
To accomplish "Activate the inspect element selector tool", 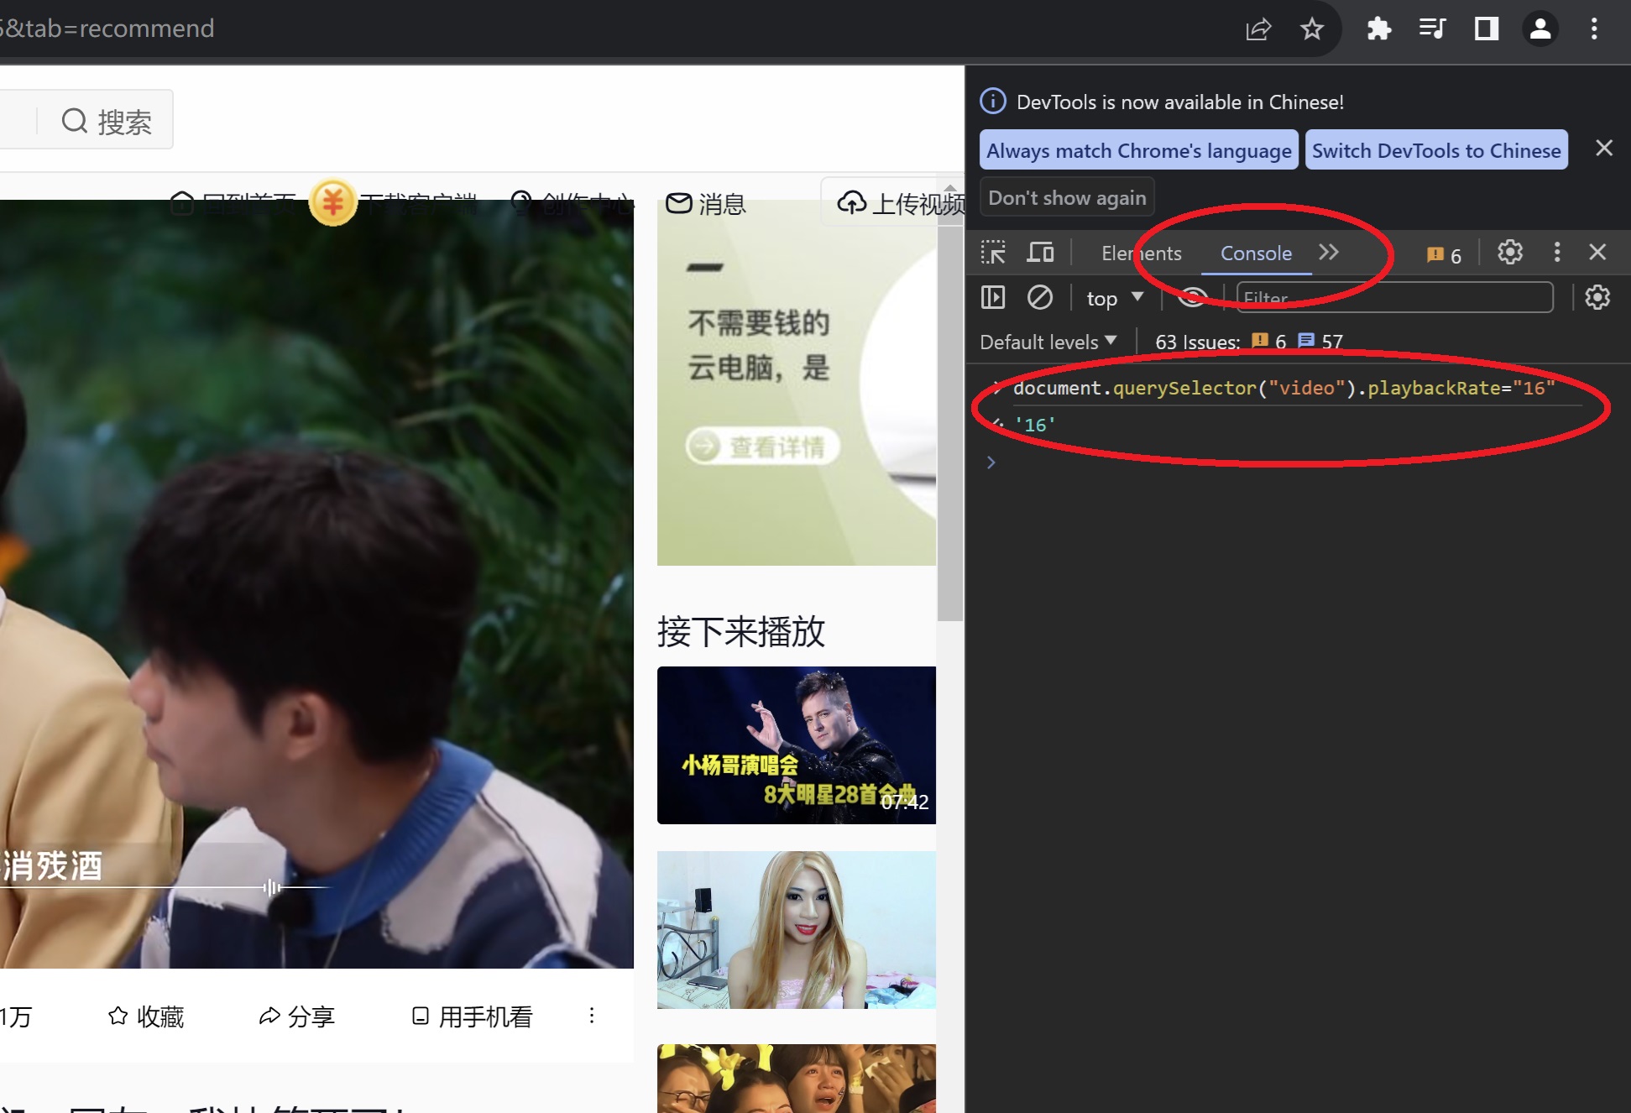I will (x=993, y=253).
